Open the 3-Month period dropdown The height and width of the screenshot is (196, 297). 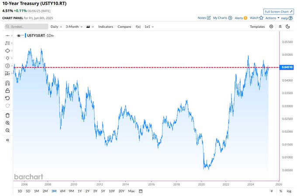(x=74, y=27)
